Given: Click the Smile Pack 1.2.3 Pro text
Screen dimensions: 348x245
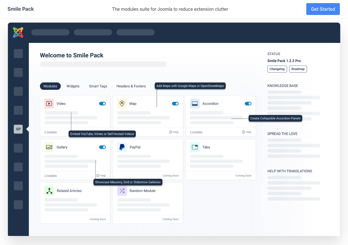Looking at the screenshot, I should click(x=284, y=61).
